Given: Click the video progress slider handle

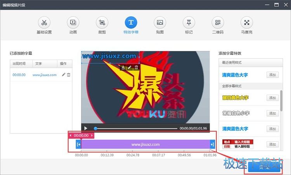Looking at the screenshot, I should pyautogui.click(x=95, y=128).
